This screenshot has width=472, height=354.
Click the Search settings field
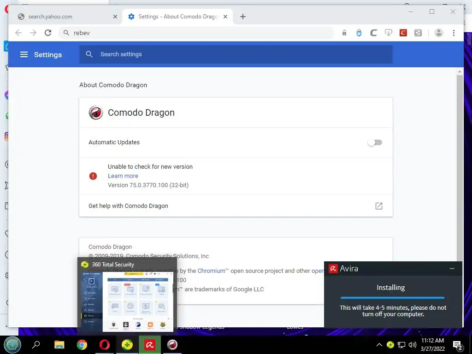click(x=236, y=54)
